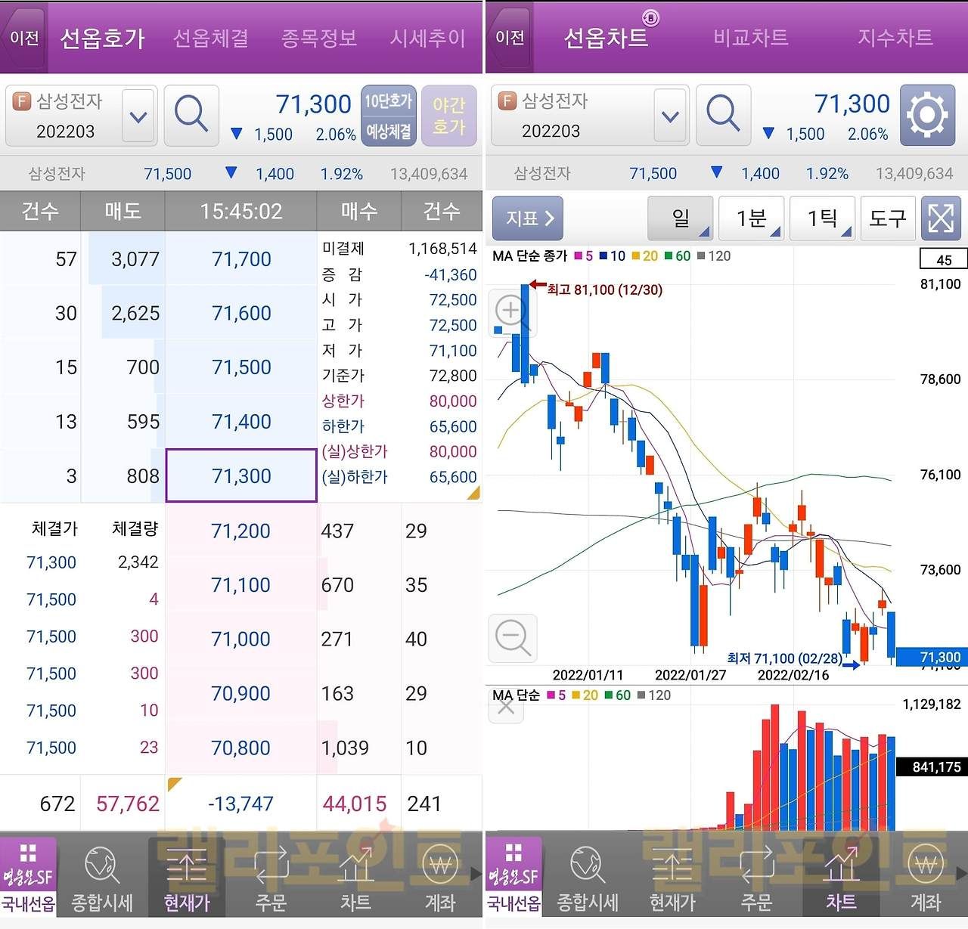The width and height of the screenshot is (968, 929).
Task: Open 주문 order icon in the right bottom bar
Action: 756,877
